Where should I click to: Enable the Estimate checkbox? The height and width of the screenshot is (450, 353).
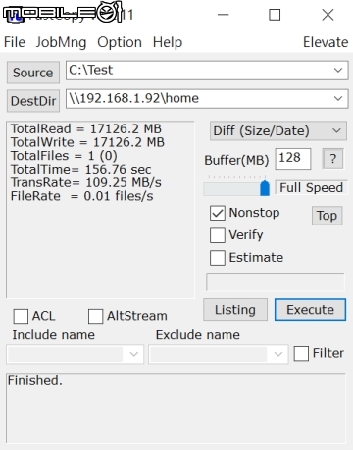point(218,258)
